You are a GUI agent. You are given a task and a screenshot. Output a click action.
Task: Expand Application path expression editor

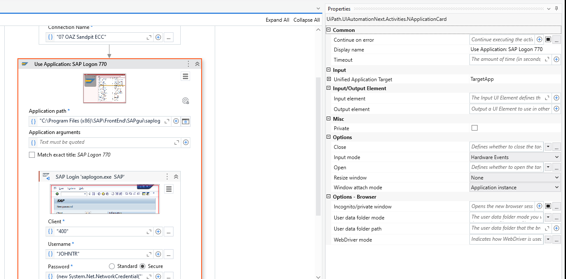click(x=167, y=121)
